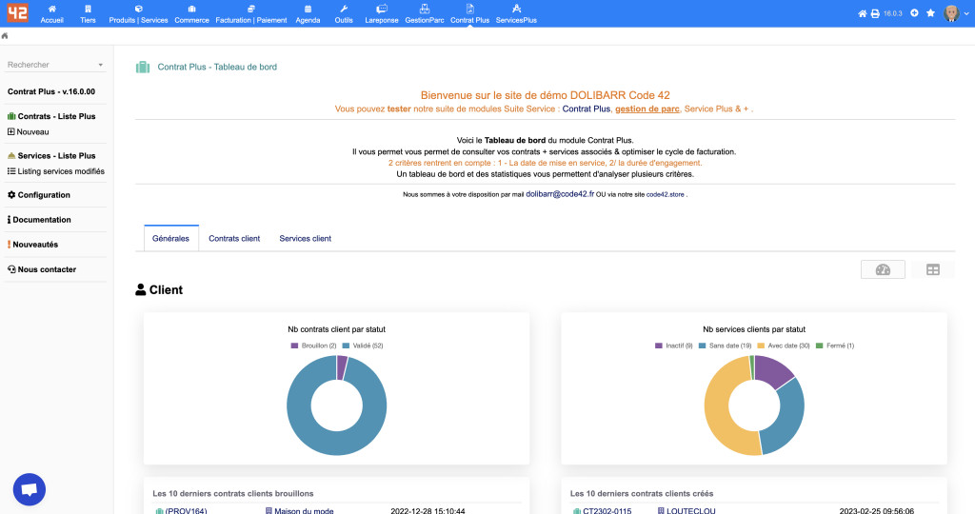Click the plus circle quick-add icon
The height and width of the screenshot is (514, 975).
pyautogui.click(x=914, y=12)
